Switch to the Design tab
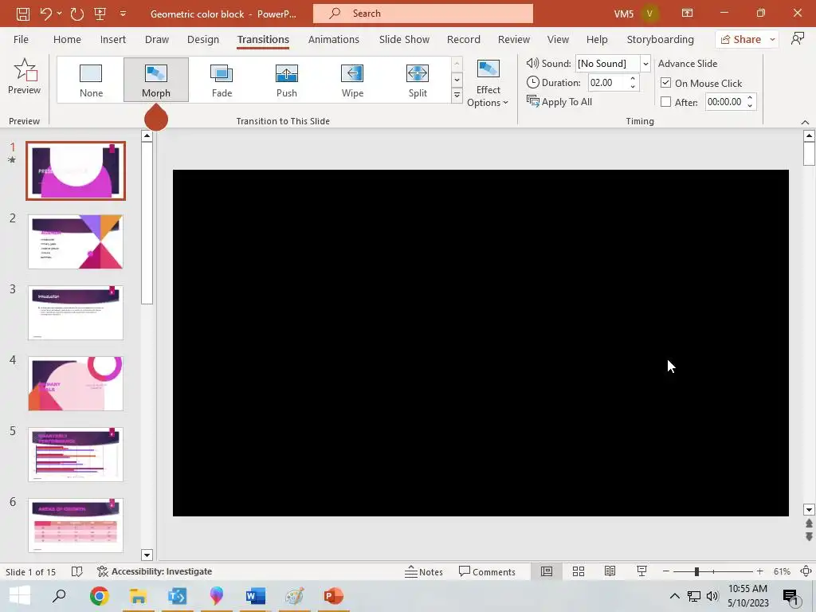 [203, 40]
